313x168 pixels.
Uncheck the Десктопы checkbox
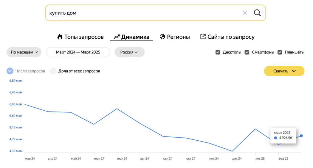218,52
